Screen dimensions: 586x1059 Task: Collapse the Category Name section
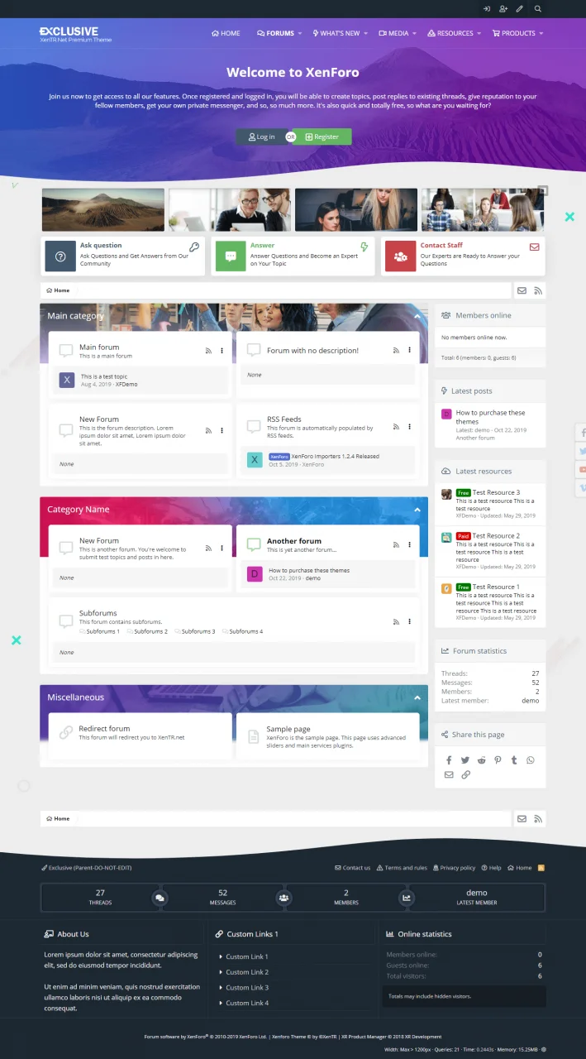417,510
